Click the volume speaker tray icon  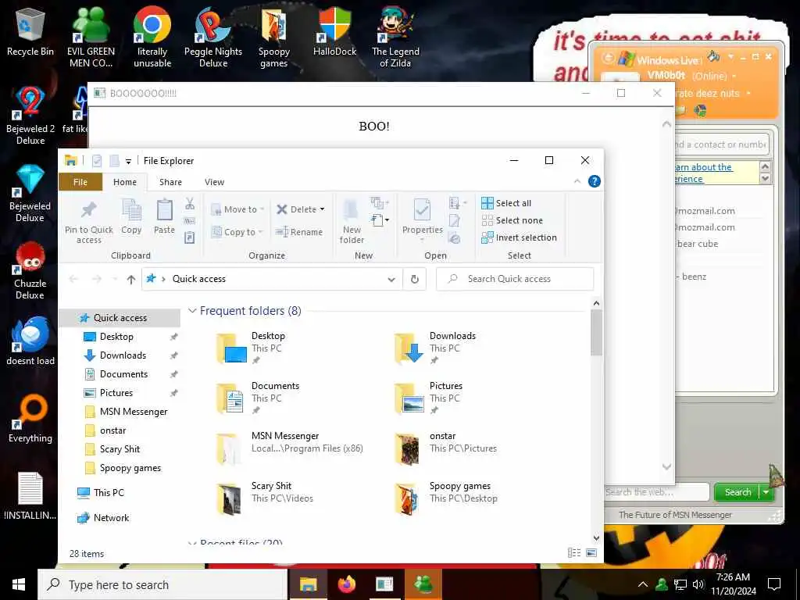click(x=698, y=584)
